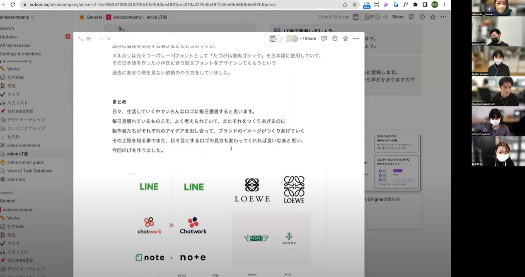The width and height of the screenshot is (525, 277).
Task: Click the まとめ heading text
Action: pos(119,102)
